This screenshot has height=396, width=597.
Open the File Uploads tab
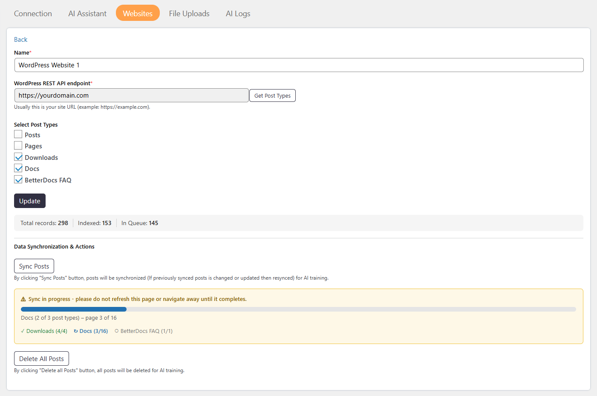pyautogui.click(x=189, y=14)
